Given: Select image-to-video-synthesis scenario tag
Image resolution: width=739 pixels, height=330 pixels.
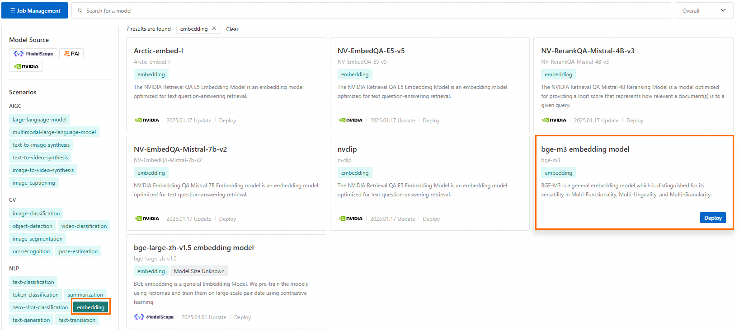Looking at the screenshot, I should pyautogui.click(x=43, y=170).
